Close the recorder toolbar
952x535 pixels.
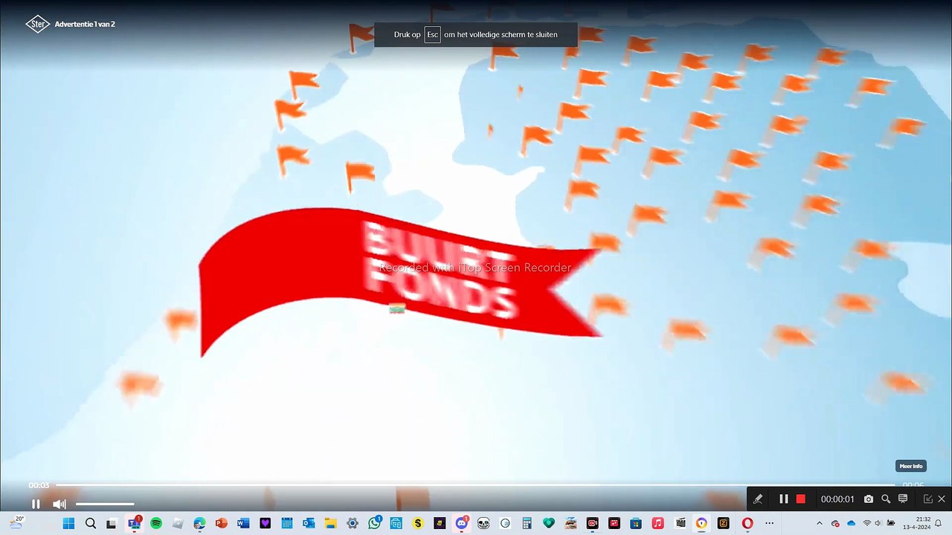pos(942,499)
